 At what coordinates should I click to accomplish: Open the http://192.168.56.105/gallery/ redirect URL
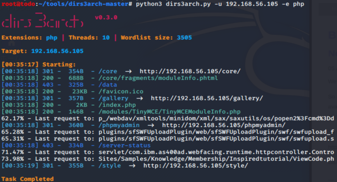click(207, 98)
